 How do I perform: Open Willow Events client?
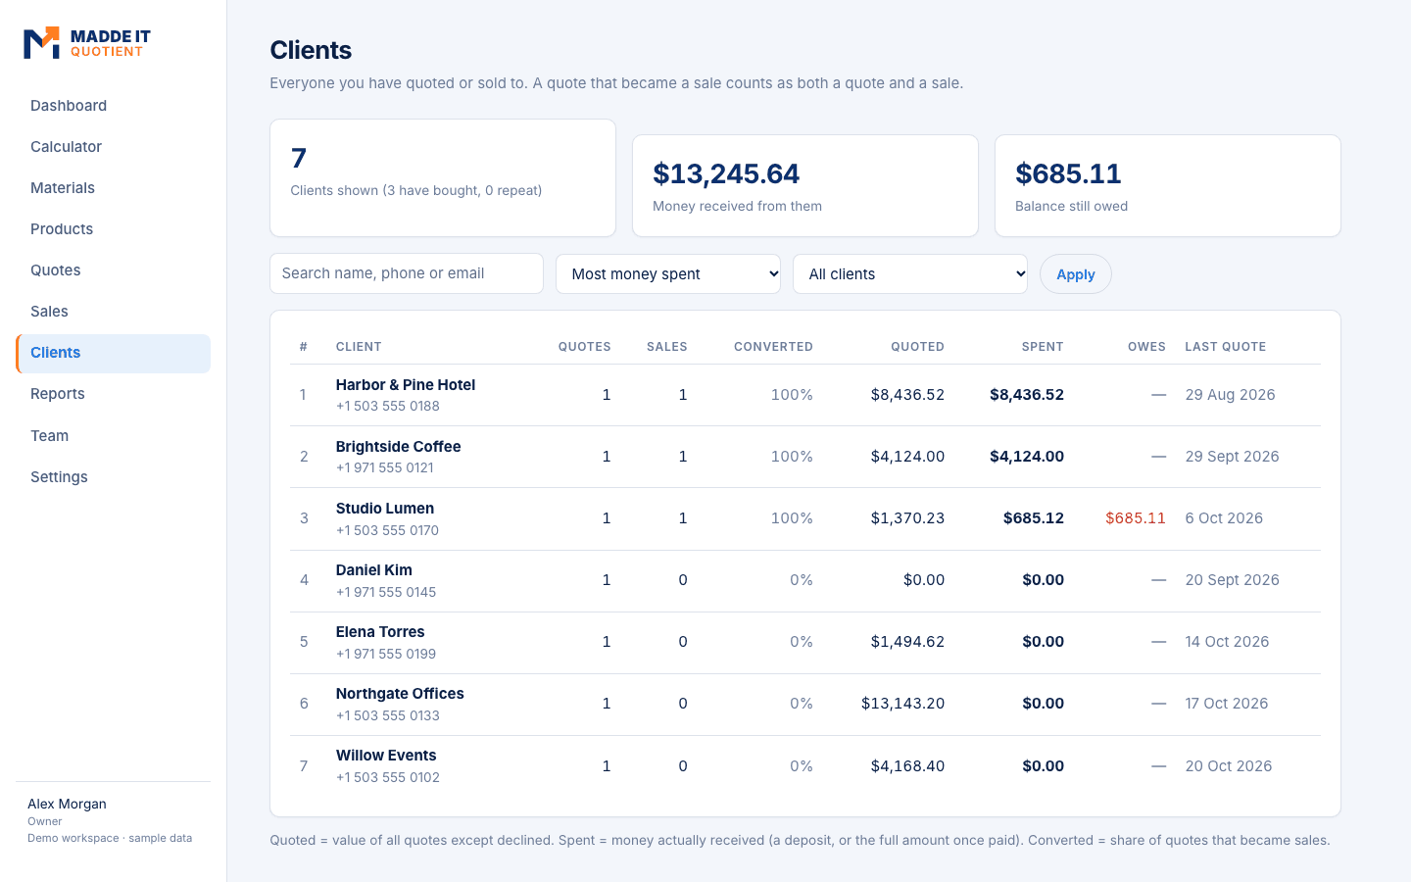[x=386, y=756]
